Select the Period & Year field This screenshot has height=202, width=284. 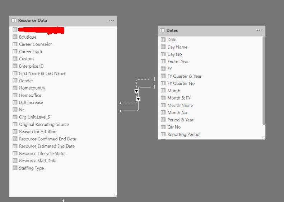[180, 120]
